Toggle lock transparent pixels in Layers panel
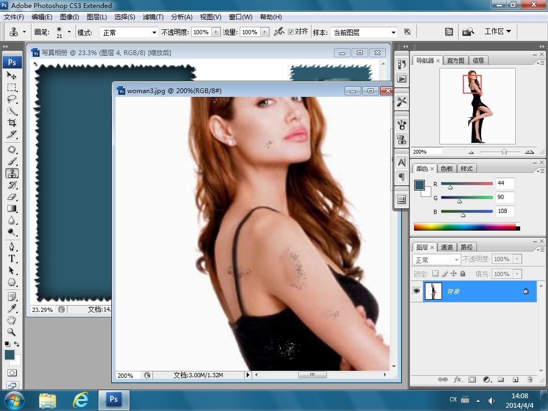 435,274
